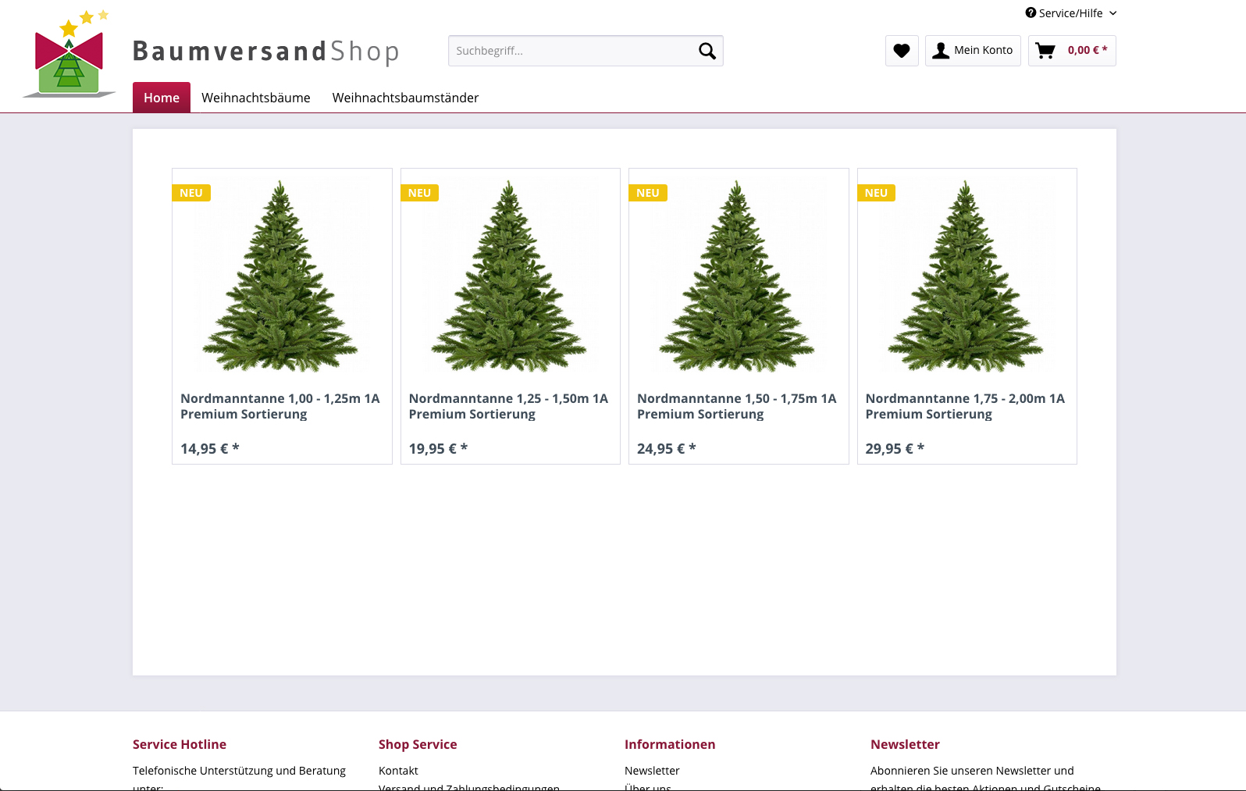Open the Weihnachtsbäume menu

(256, 98)
